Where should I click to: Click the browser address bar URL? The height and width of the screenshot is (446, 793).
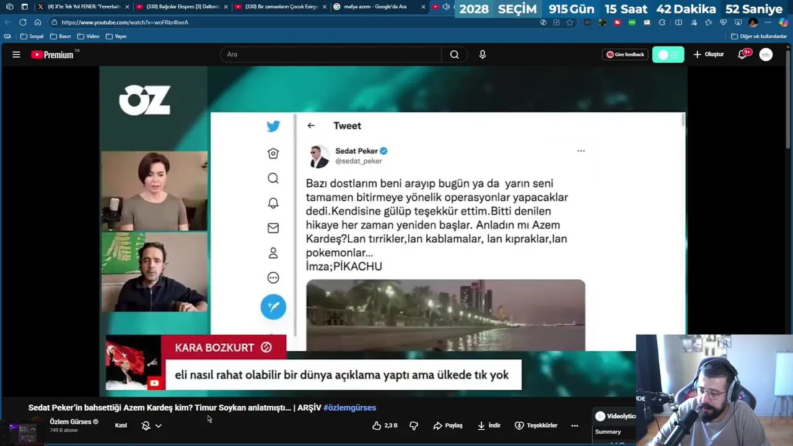coord(125,22)
